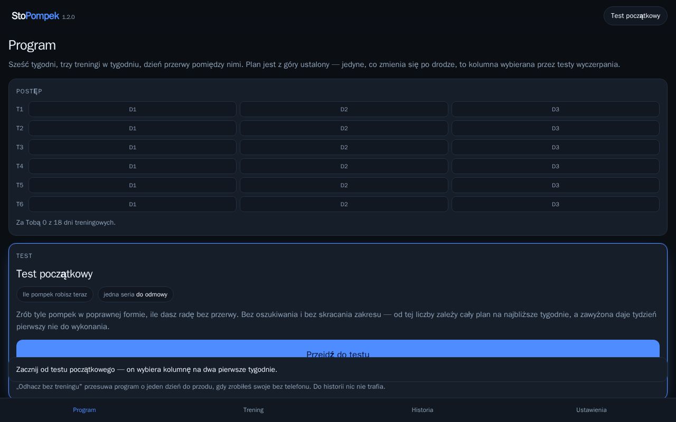
Task: Select week T1 day D1 cell
Action: coord(133,109)
